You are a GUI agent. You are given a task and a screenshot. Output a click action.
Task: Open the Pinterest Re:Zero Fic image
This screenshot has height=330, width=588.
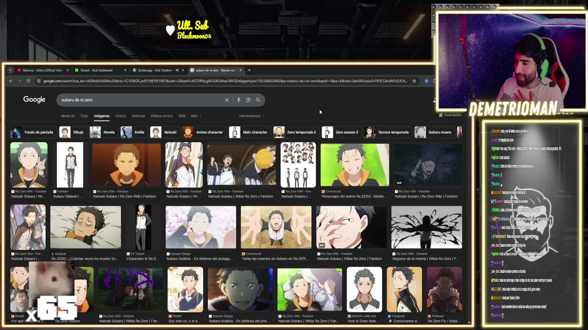[444, 290]
